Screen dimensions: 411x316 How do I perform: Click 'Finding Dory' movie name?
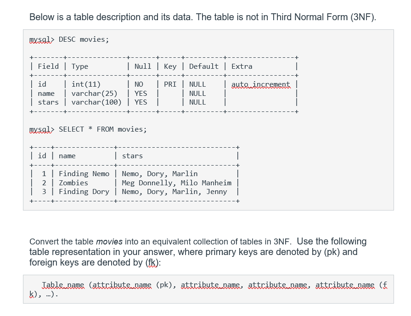tap(84, 192)
